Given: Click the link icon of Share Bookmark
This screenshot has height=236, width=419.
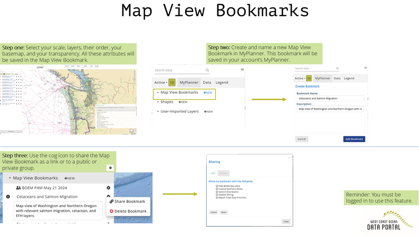Looking at the screenshot, I should pos(112,201).
